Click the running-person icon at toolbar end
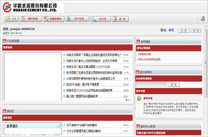Image resolution: width=208 pixels, height=137 pixels. 203,19
